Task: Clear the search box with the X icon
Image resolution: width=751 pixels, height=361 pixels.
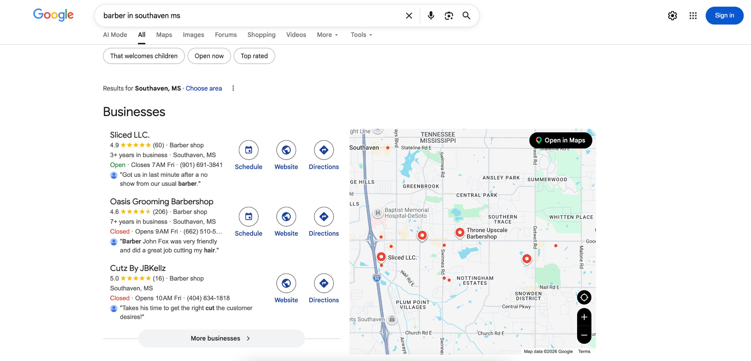Action: point(409,16)
